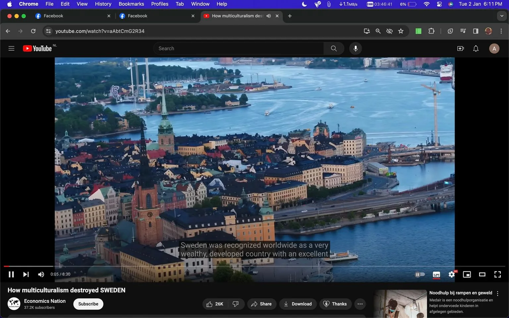Subscribe to Economics Nation
The width and height of the screenshot is (509, 318).
coord(88,304)
